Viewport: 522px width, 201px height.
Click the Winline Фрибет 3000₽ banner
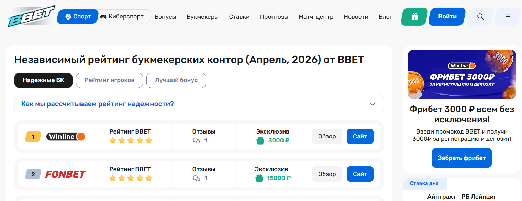tap(462, 74)
